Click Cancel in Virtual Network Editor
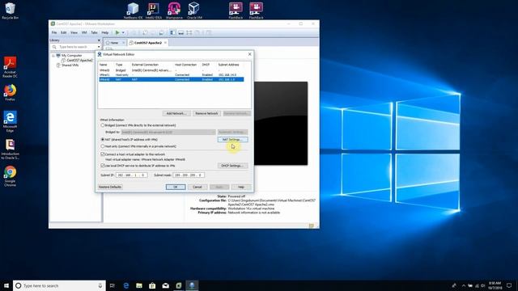The width and height of the screenshot is (518, 291). (x=197, y=187)
